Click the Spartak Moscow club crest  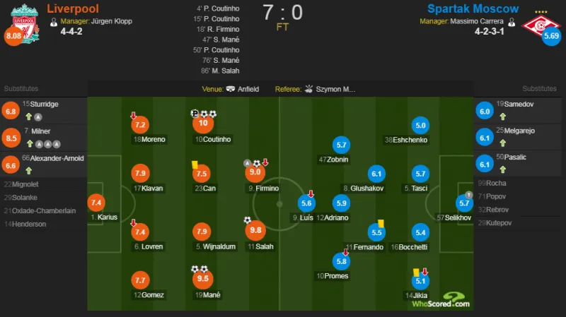pyautogui.click(x=541, y=25)
